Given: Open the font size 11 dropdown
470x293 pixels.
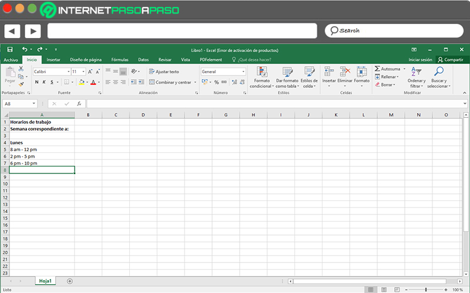Looking at the screenshot, I should point(83,71).
